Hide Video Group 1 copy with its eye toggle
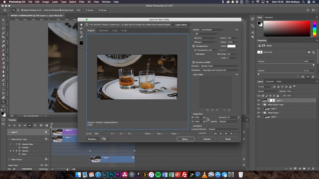The image size is (319, 179). pyautogui.click(x=258, y=104)
